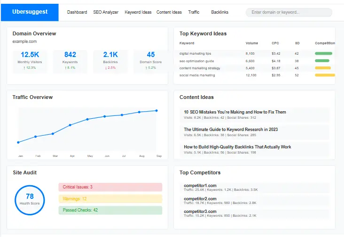Open competitor1.com entry
Screen dimensions: 344x237
point(255,188)
